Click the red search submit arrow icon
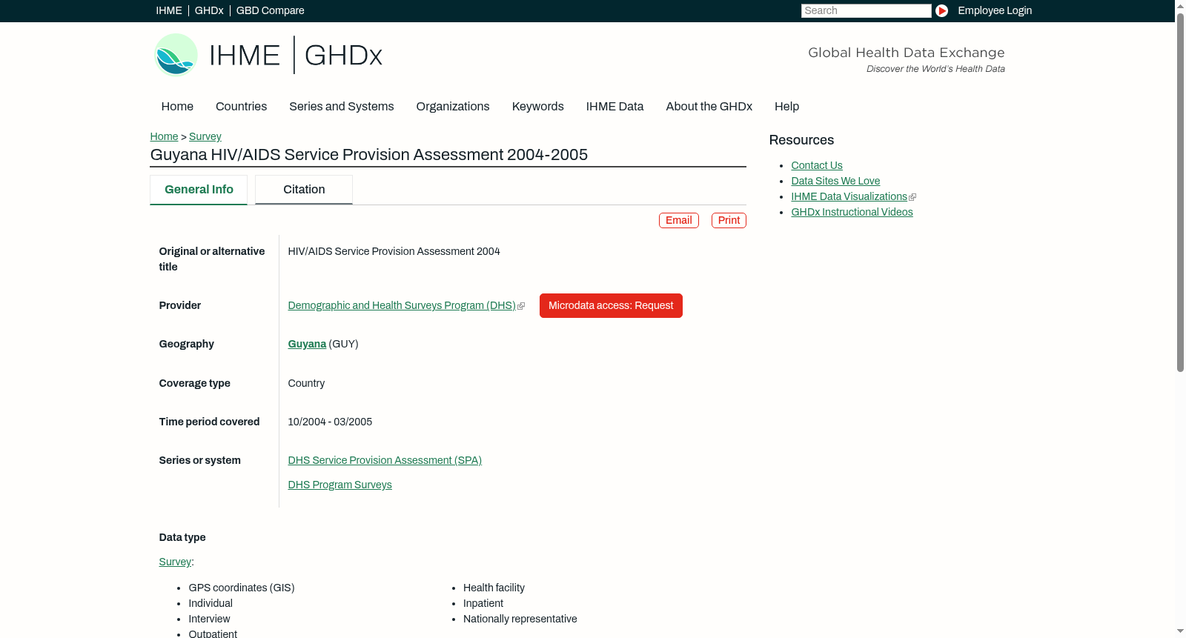This screenshot has height=638, width=1186. coord(941,10)
